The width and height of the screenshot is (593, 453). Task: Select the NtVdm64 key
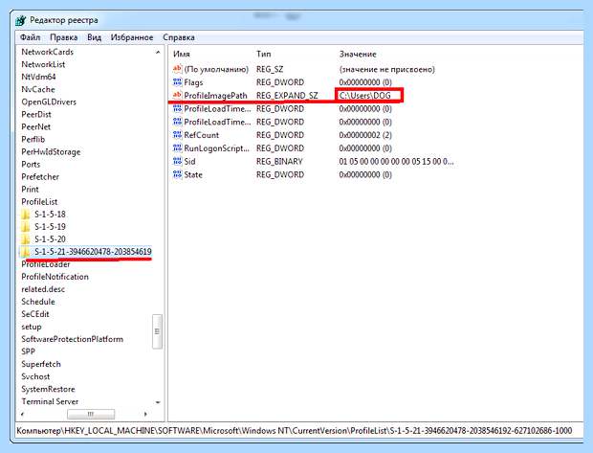pos(38,77)
